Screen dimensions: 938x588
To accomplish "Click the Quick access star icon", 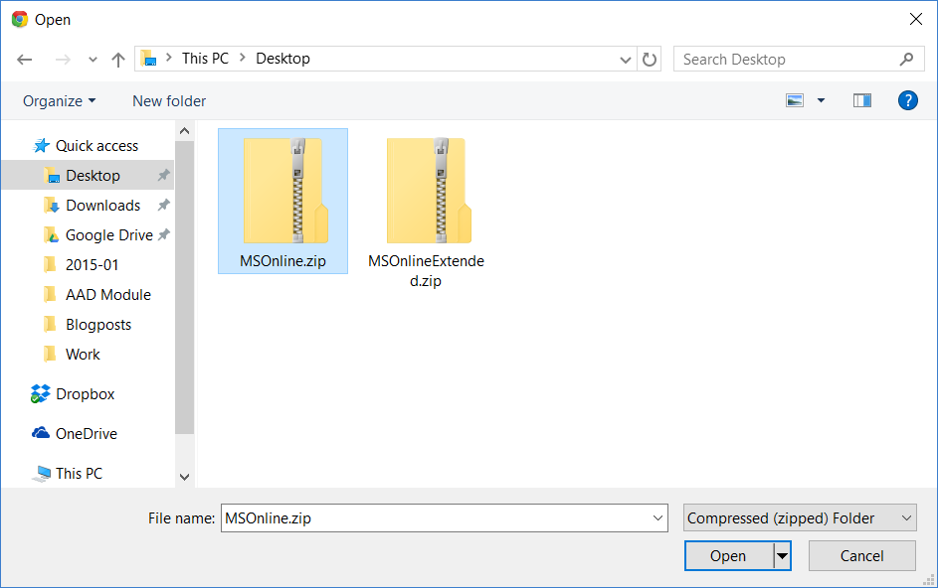I will 41,145.
